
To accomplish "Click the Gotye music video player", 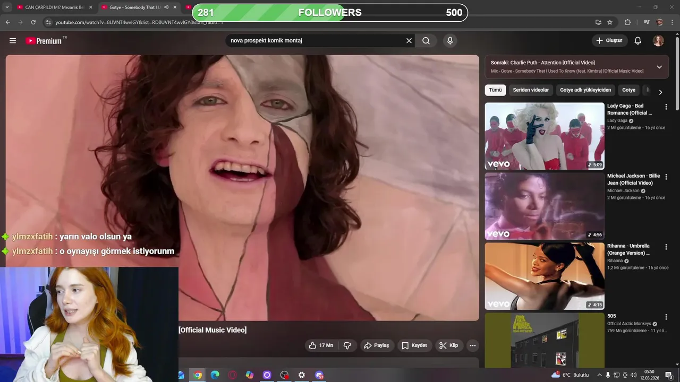I will [x=242, y=188].
